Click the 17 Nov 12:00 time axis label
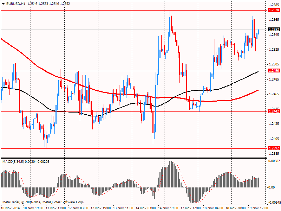The height and width of the screenshot is (211, 281). (190, 208)
